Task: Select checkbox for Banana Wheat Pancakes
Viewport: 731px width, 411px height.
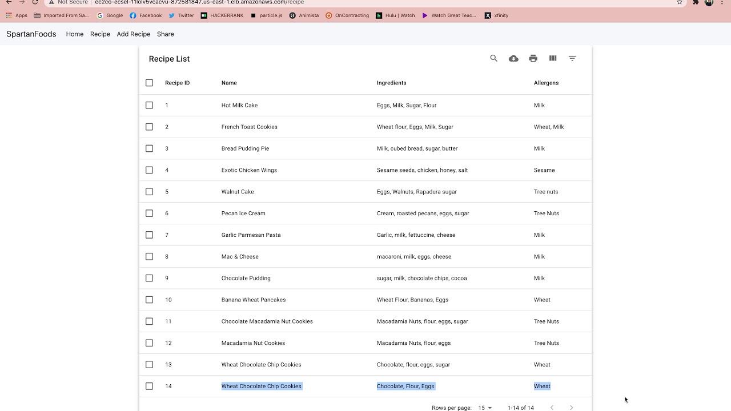Action: pos(149,300)
